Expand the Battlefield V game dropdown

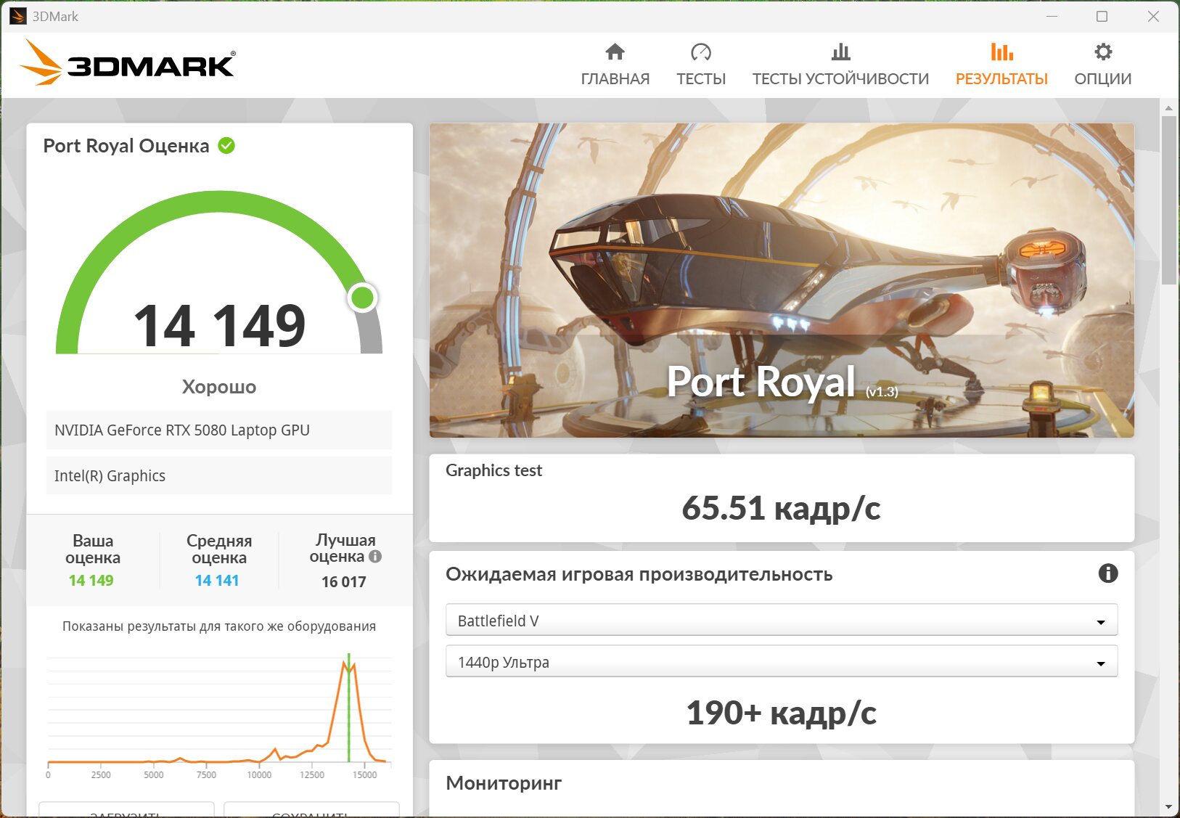[780, 621]
